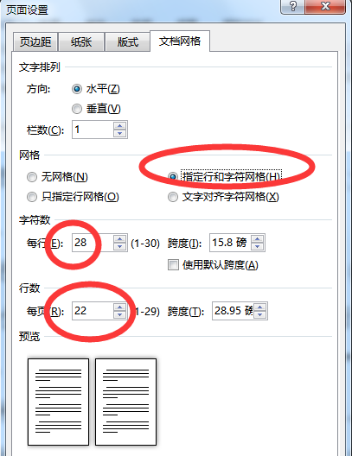
Task: Enable 使用默认跨度 checkbox
Action: tap(173, 265)
